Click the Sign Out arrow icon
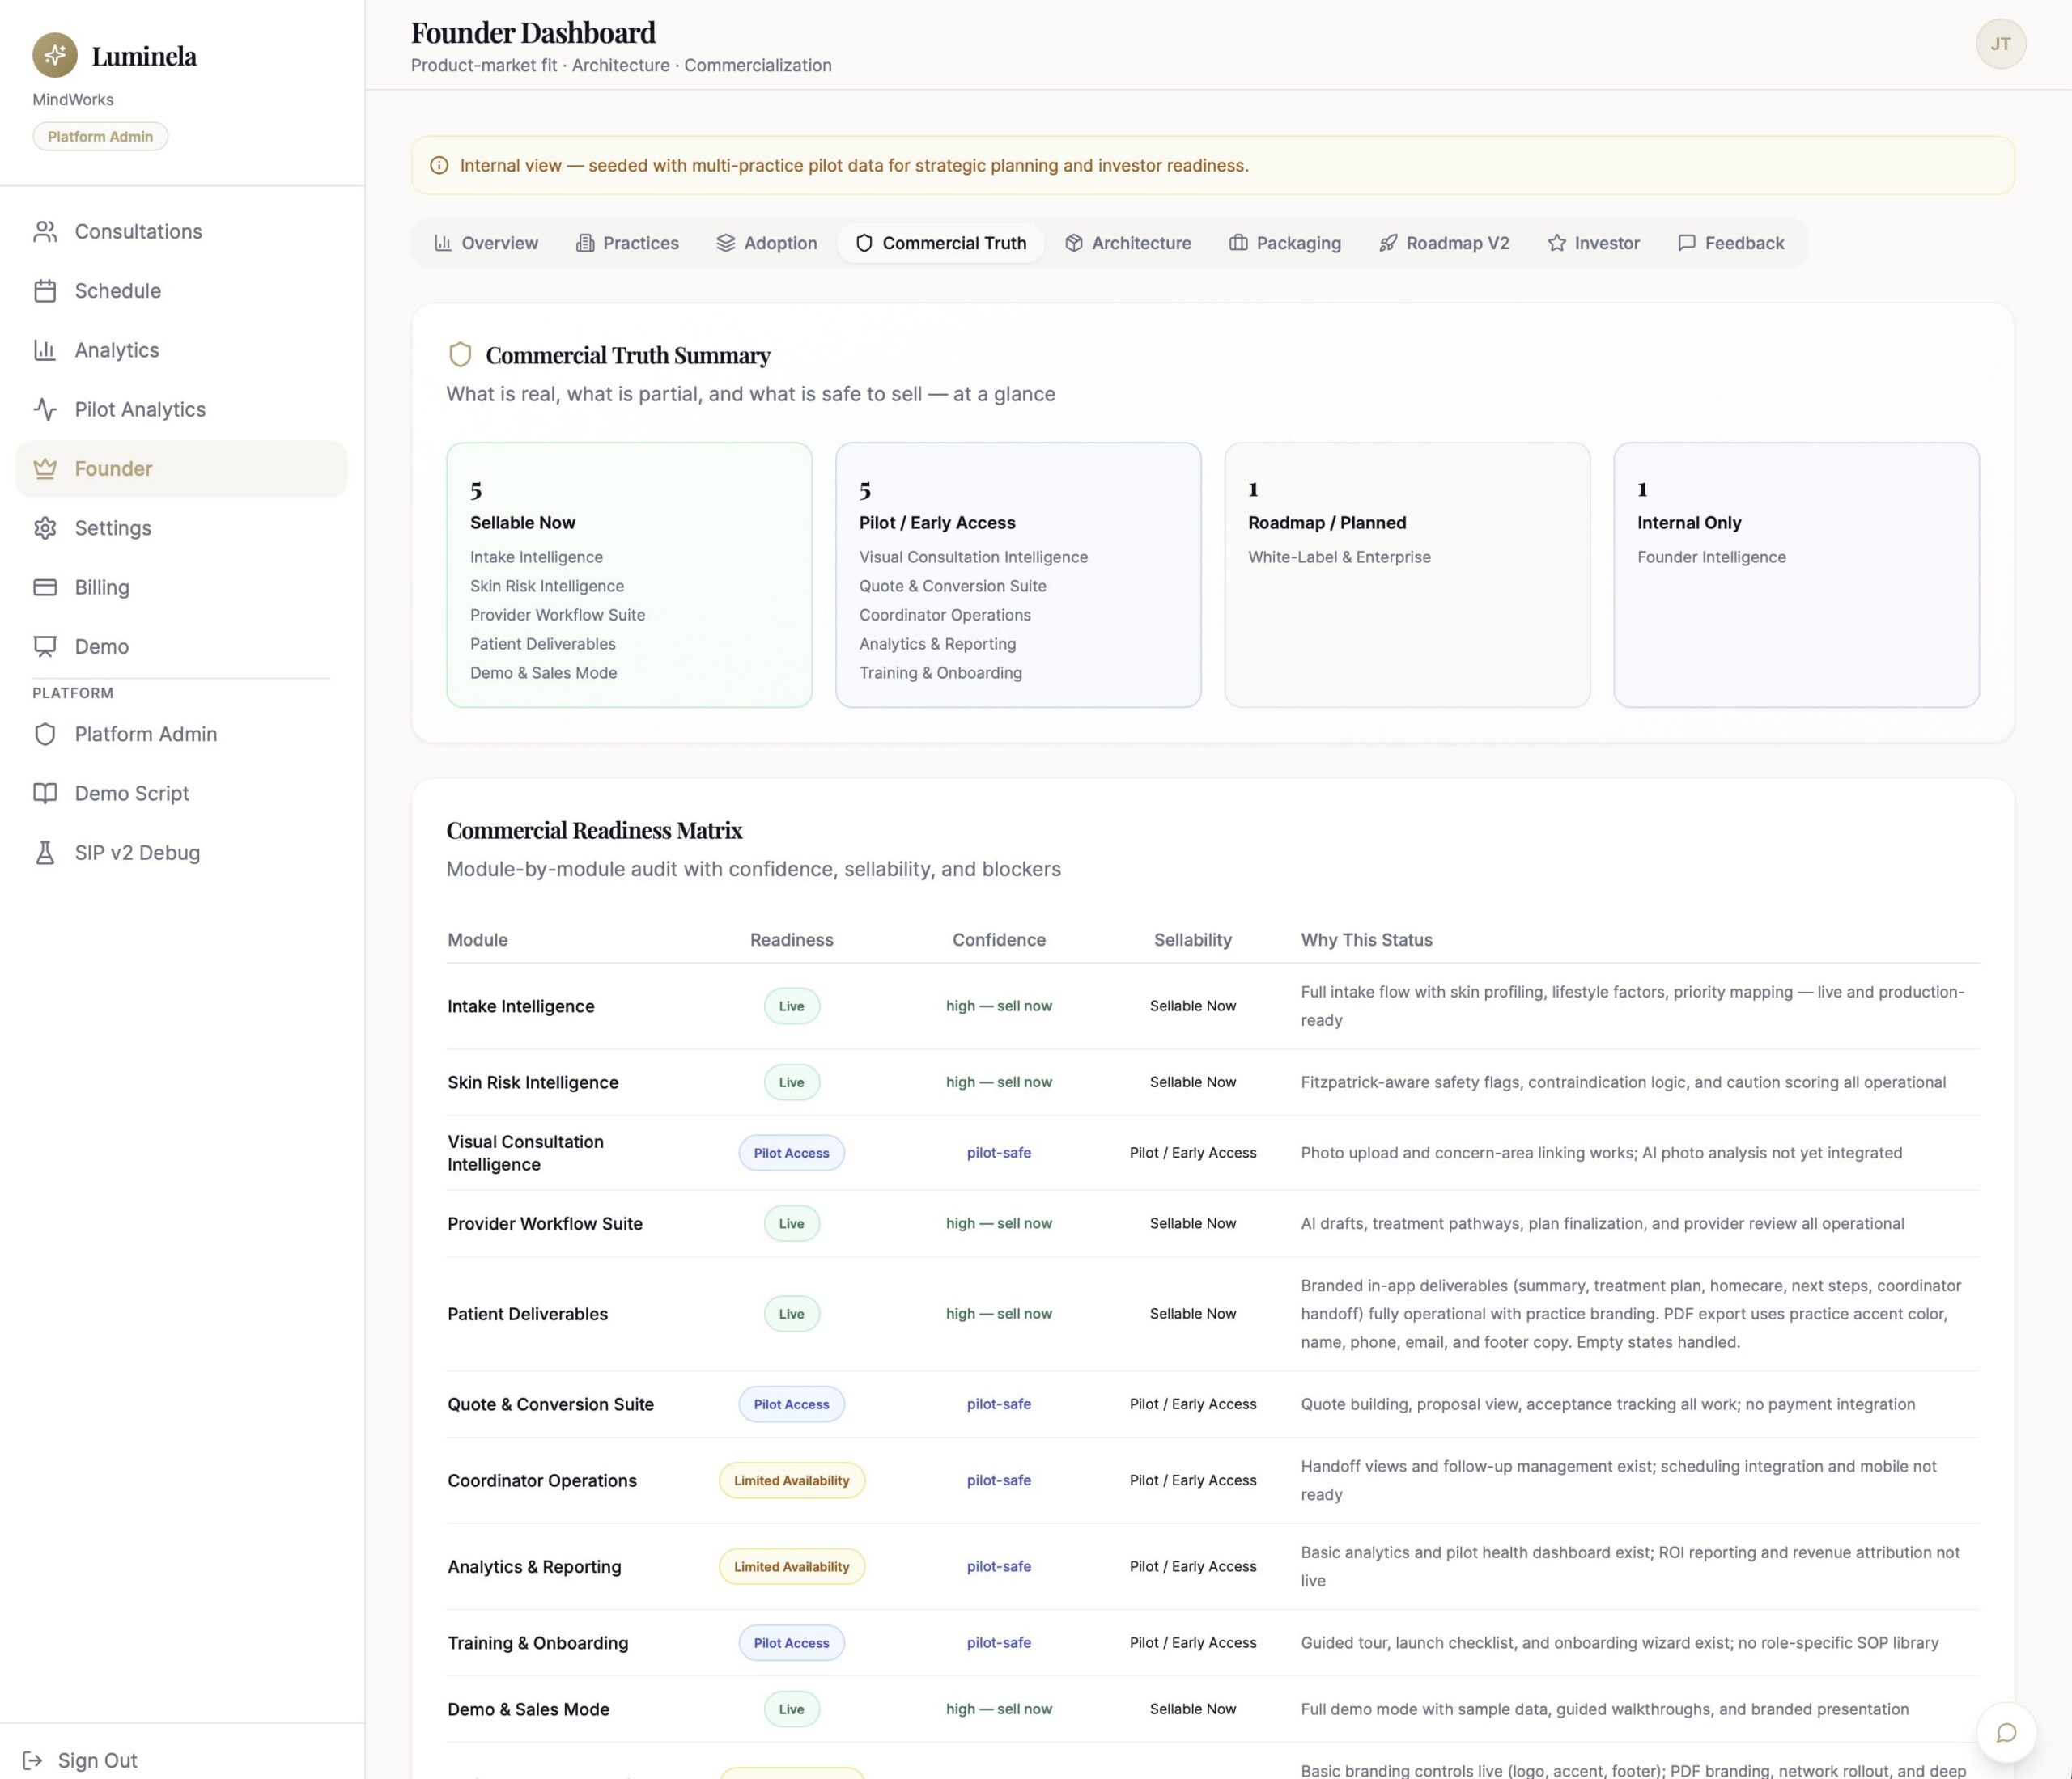Screen dimensions: 2072x1779 (32, 1760)
